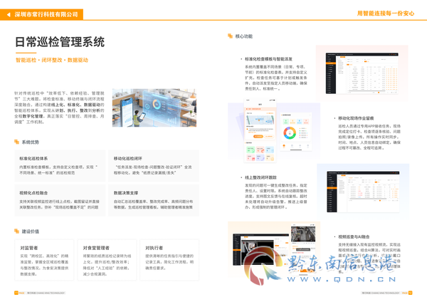Select the 对食堂管理者 value card
Screen dimensions: 427x302
pos(107,260)
